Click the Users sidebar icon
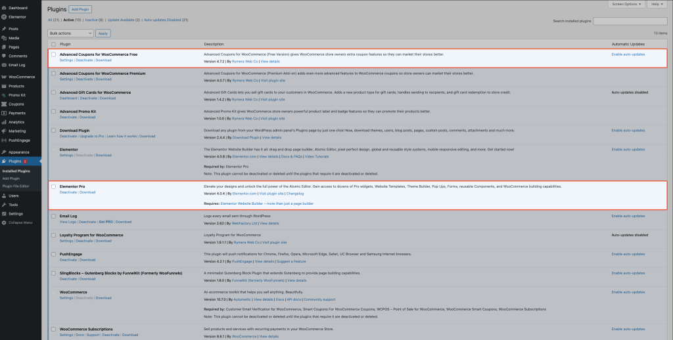Image resolution: width=673 pixels, height=340 pixels. tap(4, 196)
